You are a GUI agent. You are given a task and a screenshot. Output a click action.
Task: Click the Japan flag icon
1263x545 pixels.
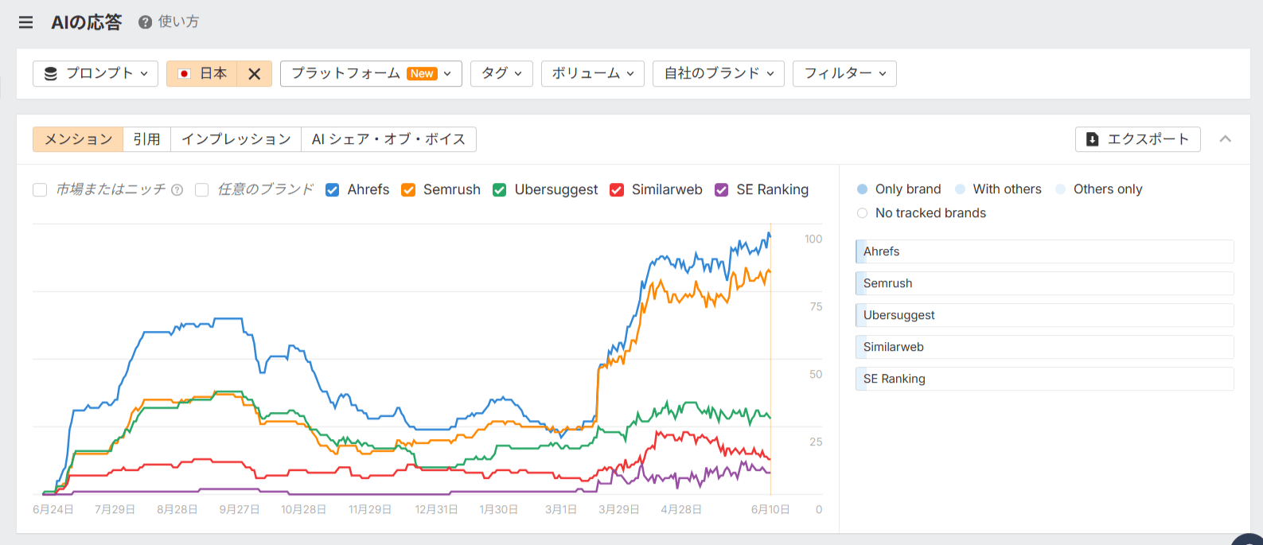(x=185, y=73)
